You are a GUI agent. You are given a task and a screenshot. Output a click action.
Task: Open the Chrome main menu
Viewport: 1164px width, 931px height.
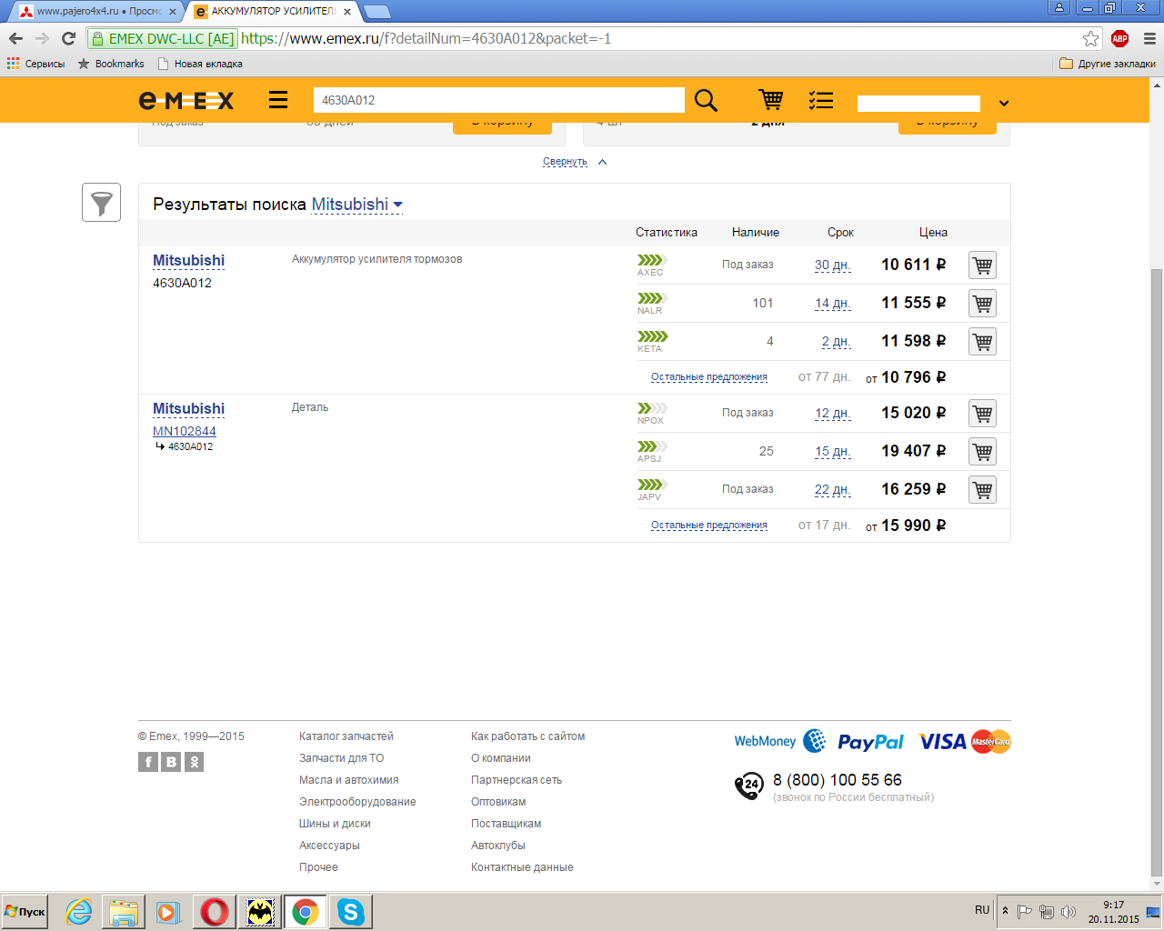(x=1149, y=38)
